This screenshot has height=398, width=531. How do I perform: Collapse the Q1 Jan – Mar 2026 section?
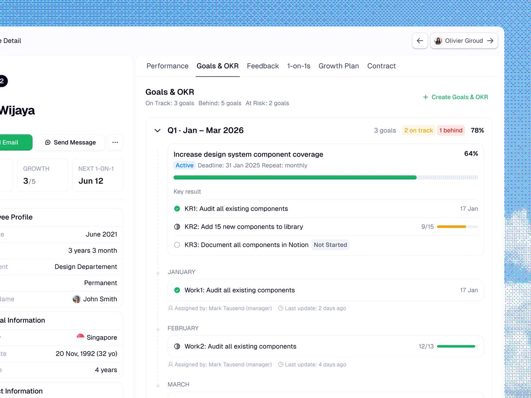[157, 130]
